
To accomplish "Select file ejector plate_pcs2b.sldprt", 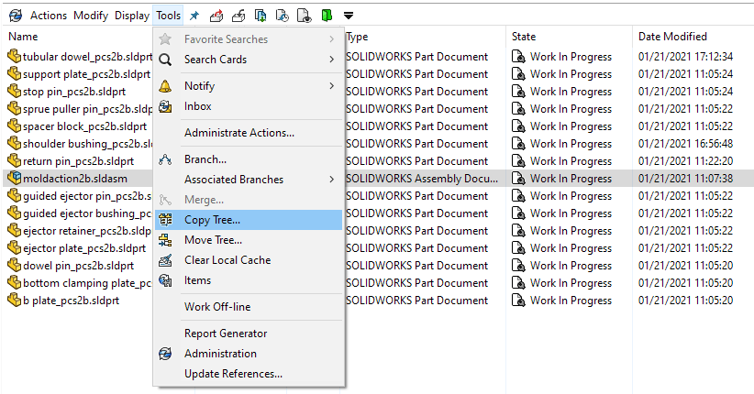I will 84,248.
